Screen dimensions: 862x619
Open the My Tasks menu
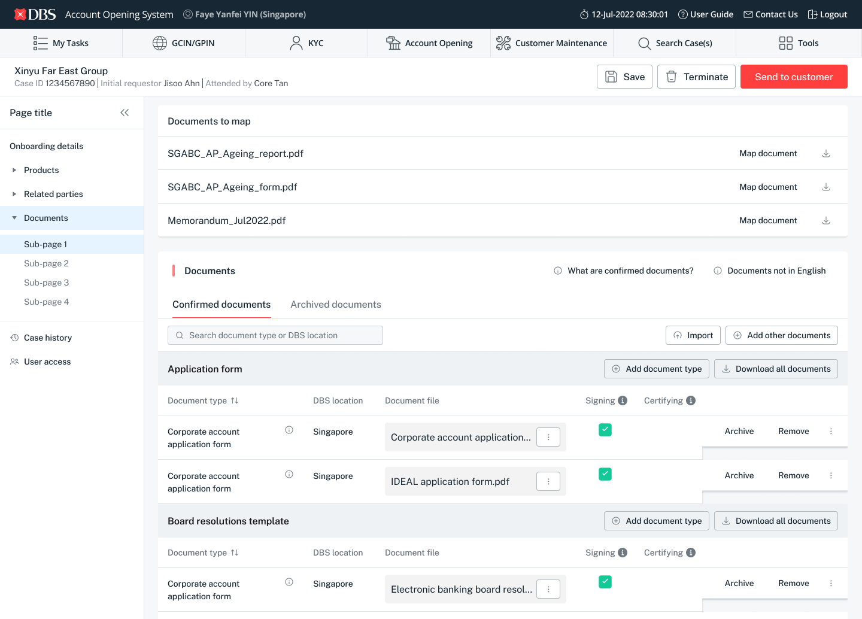pos(61,43)
